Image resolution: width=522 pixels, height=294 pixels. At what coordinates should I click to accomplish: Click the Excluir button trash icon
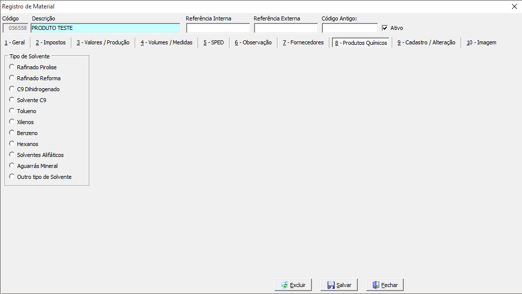(284, 285)
